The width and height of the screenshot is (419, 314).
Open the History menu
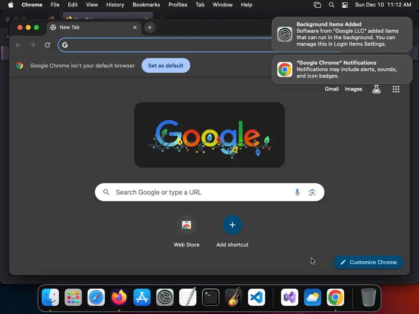[x=115, y=4]
